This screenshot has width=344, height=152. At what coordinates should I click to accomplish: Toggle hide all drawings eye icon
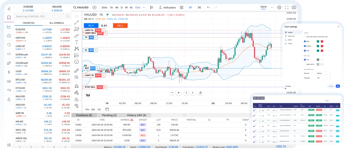click(77, 106)
